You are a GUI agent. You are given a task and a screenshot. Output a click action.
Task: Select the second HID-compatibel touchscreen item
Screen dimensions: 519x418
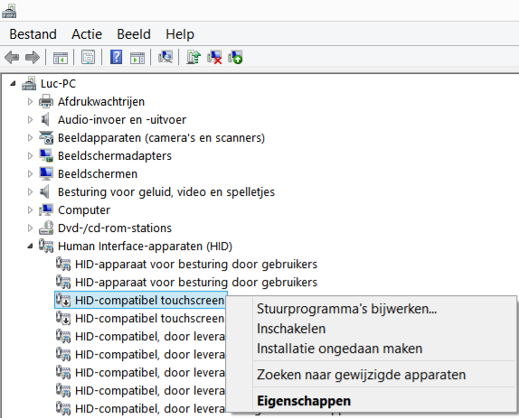(x=149, y=318)
